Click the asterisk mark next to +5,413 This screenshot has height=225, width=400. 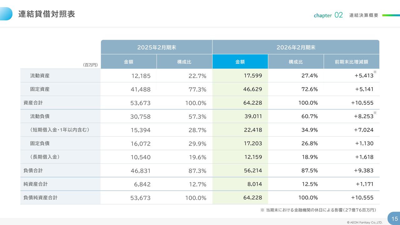[375, 72]
